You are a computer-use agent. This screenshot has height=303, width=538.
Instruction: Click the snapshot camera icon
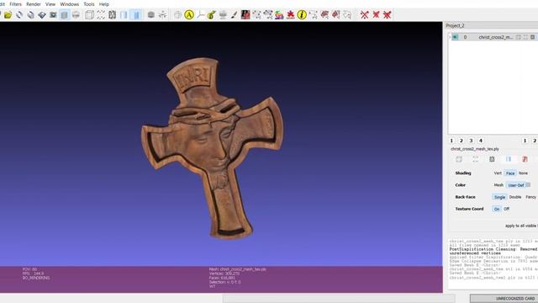point(53,15)
